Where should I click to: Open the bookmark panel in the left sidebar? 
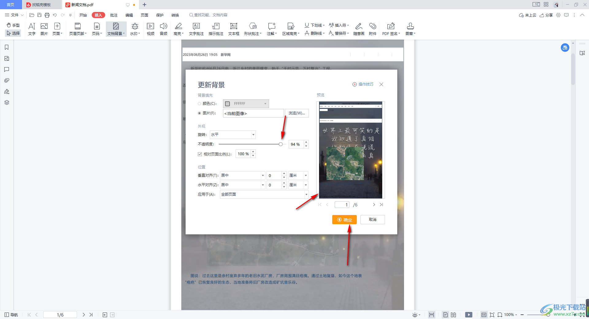7,47
